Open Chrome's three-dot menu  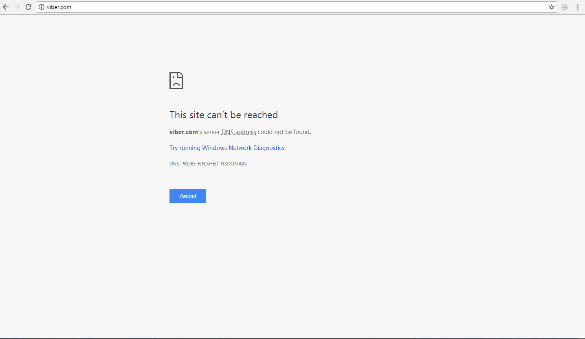(x=578, y=7)
